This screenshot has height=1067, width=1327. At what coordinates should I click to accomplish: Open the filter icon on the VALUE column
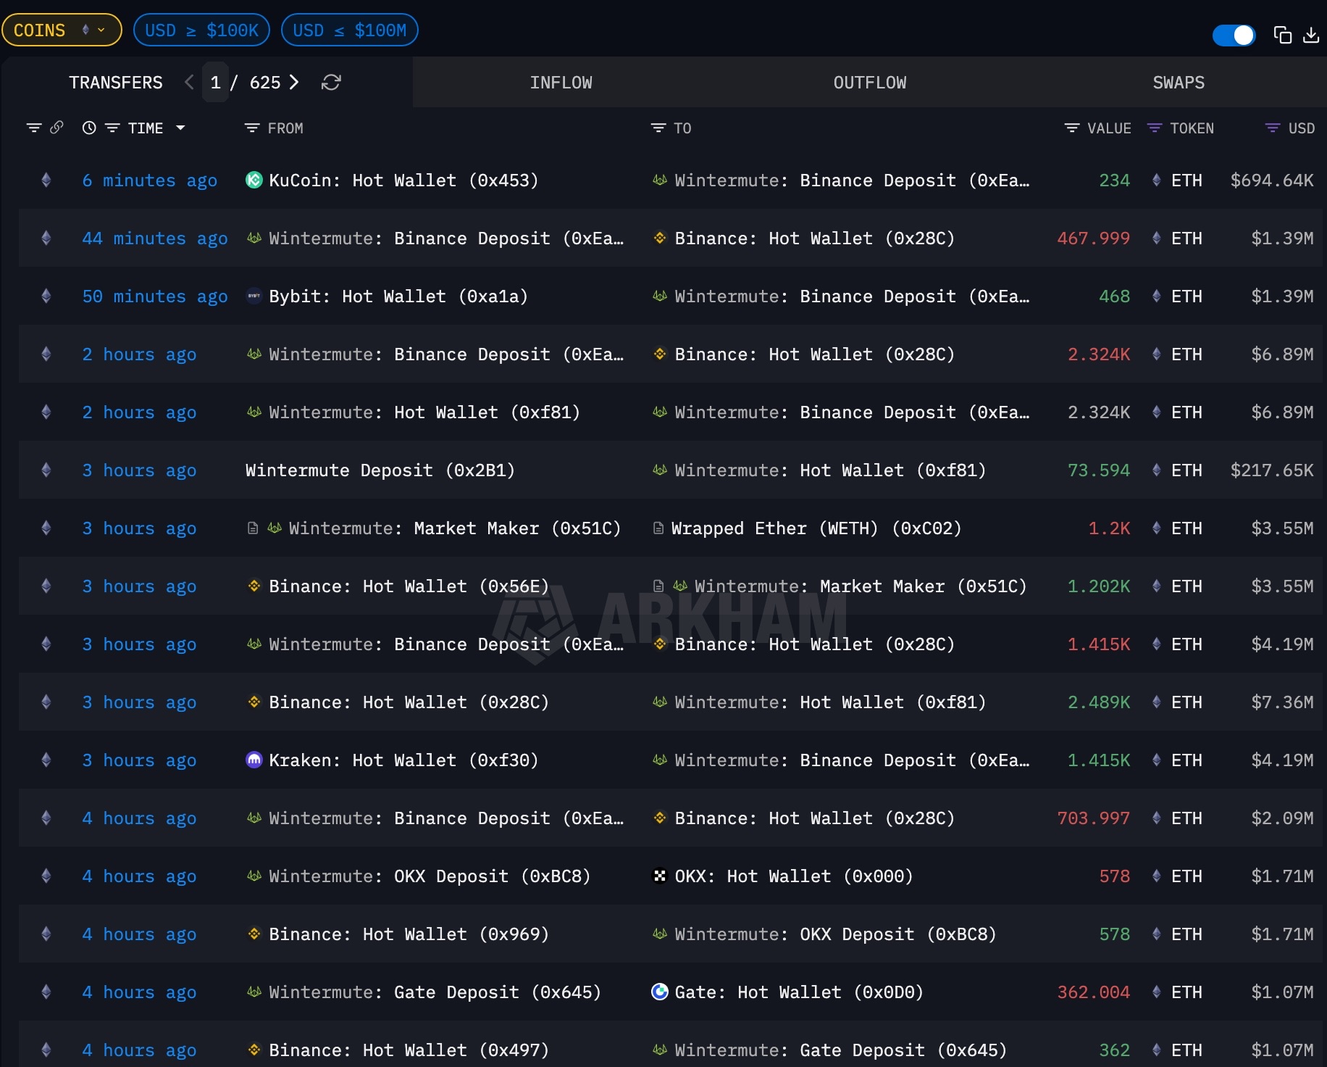coord(1071,128)
